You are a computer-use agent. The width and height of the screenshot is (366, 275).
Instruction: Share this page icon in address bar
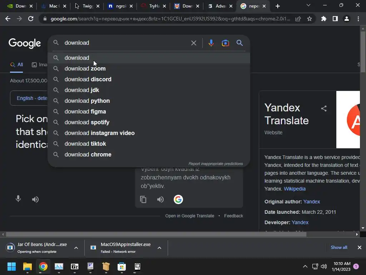(298, 19)
